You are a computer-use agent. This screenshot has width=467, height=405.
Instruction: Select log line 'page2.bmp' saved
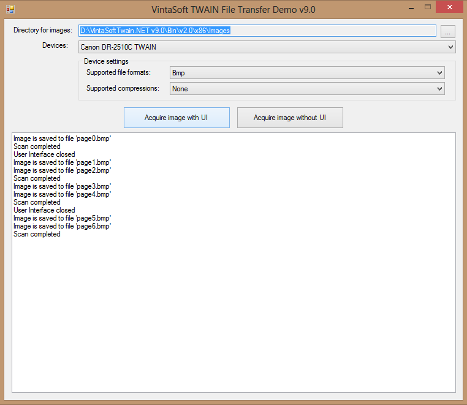coord(63,170)
